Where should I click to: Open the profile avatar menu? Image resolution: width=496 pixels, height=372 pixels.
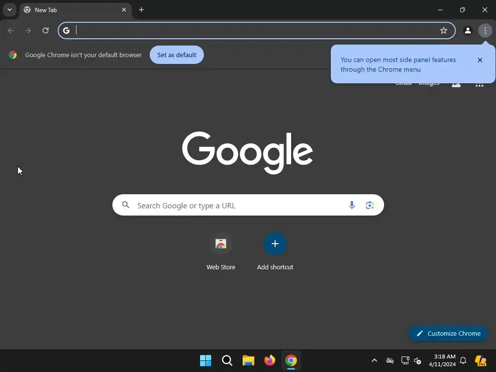click(x=467, y=31)
